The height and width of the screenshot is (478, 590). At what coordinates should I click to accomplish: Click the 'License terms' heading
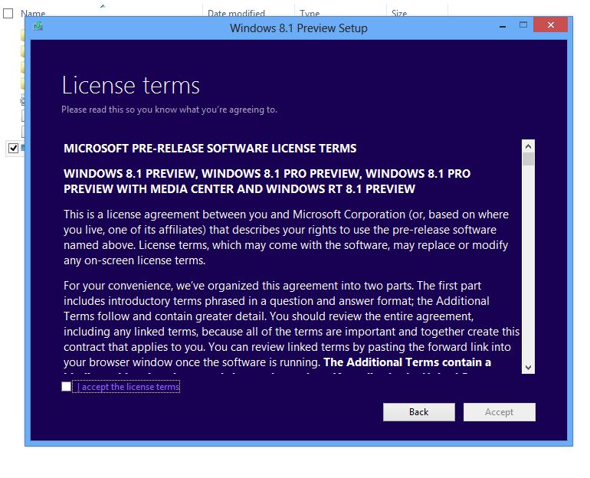pyautogui.click(x=130, y=85)
